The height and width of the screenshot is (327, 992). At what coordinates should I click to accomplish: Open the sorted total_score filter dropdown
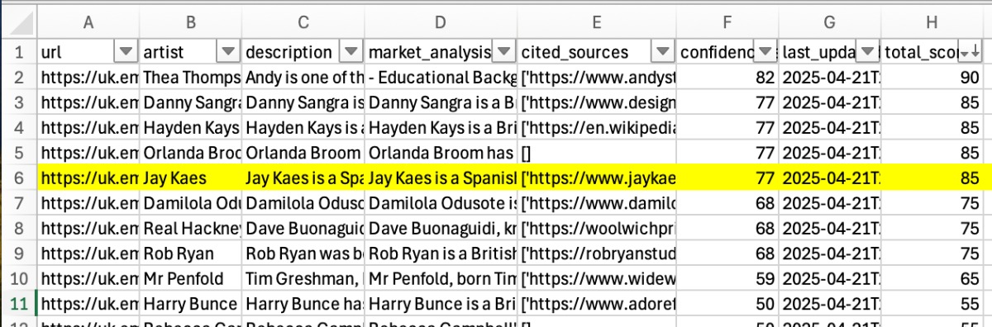coord(971,52)
